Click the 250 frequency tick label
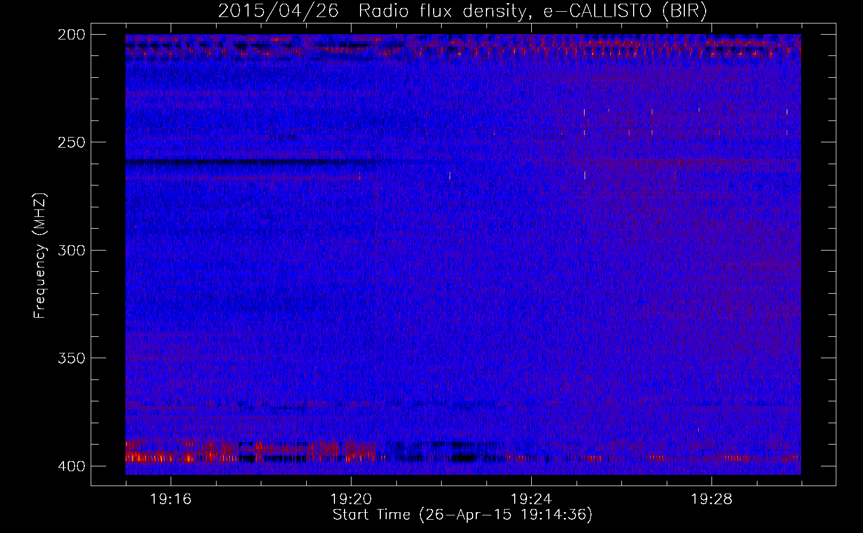The image size is (863, 533). tap(71, 142)
